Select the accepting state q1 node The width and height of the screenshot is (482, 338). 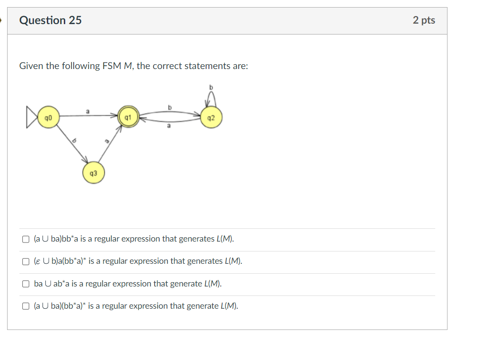[x=128, y=116]
